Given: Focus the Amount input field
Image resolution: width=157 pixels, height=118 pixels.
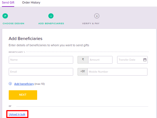Looking at the screenshot, I should pos(100,60).
